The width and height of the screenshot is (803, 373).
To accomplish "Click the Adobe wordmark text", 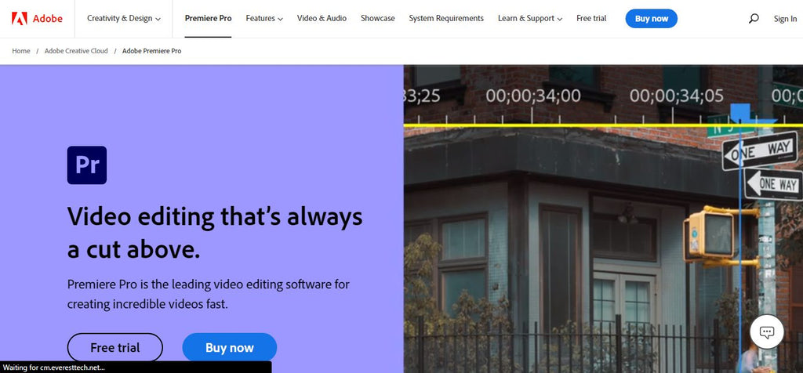I will click(48, 19).
